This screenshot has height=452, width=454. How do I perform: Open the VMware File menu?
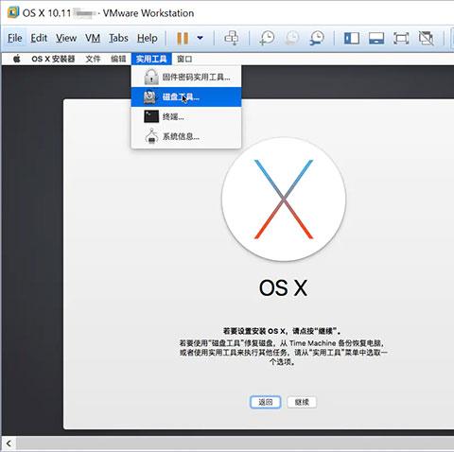[14, 38]
